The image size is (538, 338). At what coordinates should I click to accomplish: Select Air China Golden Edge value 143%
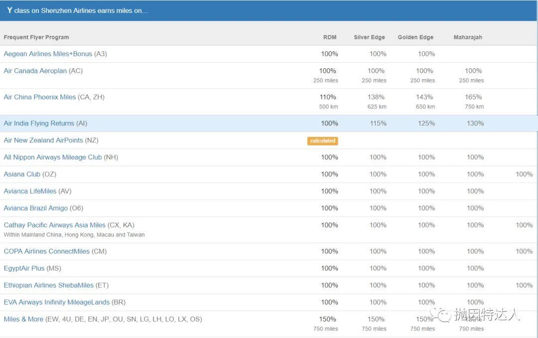click(x=424, y=97)
